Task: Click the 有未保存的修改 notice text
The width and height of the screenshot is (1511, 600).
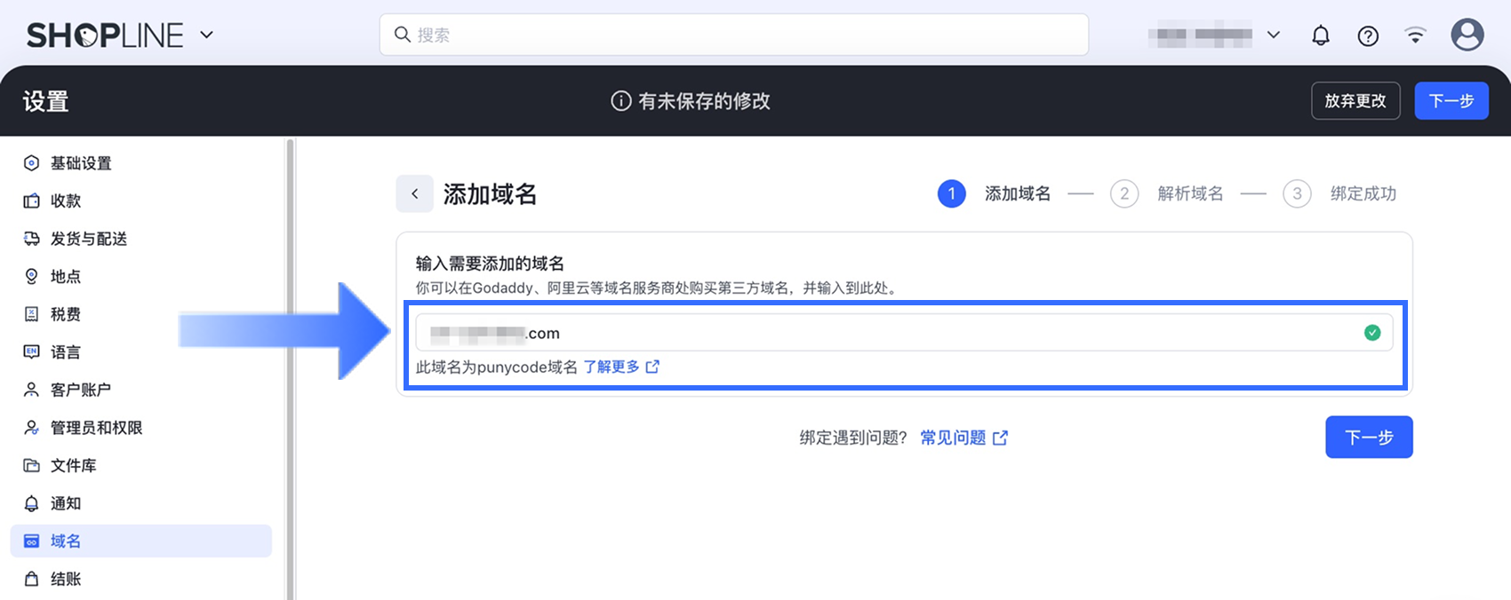Action: coord(704,101)
